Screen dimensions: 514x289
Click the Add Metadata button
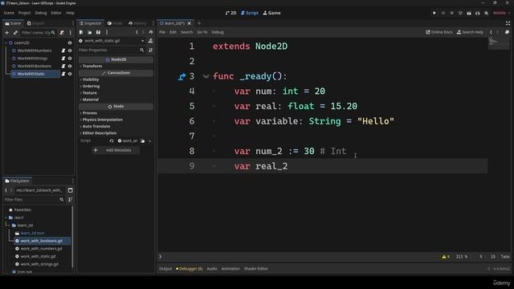[x=116, y=150]
